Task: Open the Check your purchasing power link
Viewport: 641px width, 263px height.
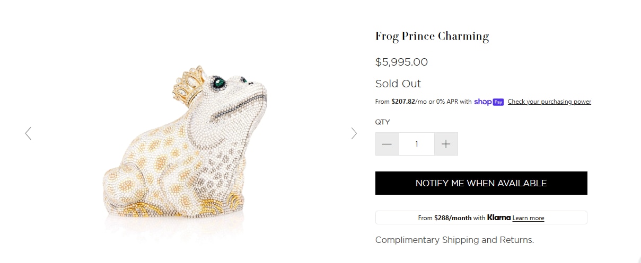Action: [x=549, y=102]
